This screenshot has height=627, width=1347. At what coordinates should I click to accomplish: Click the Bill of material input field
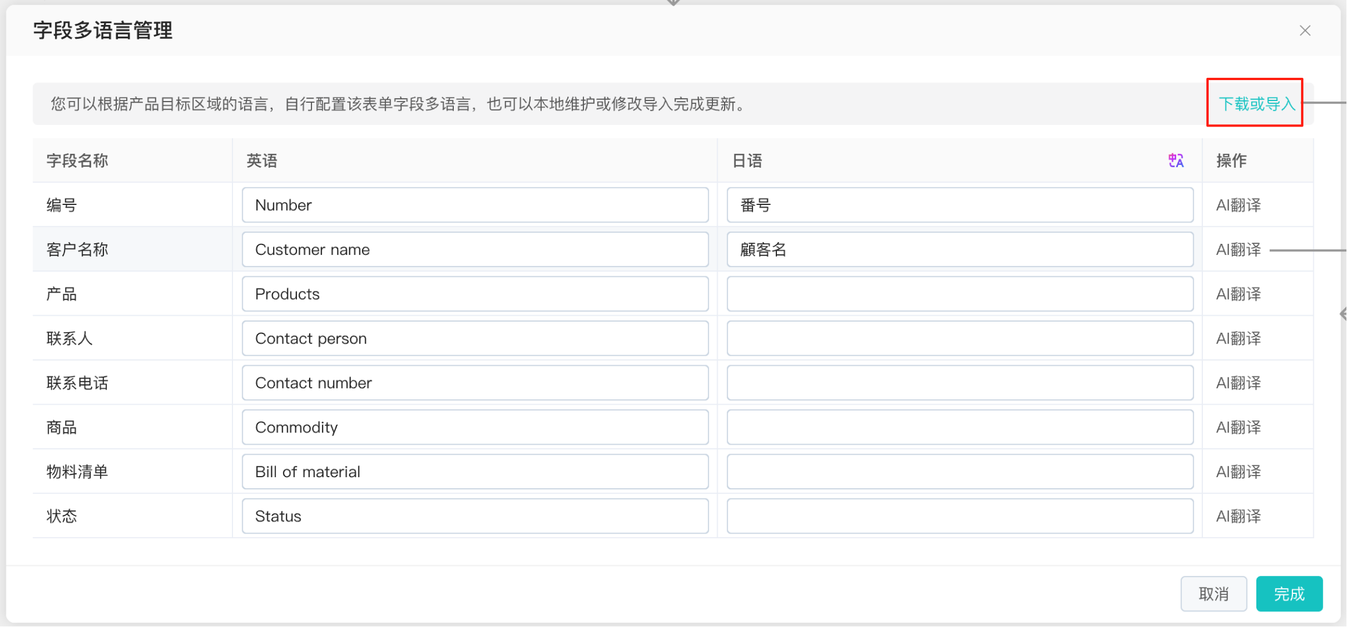click(475, 472)
